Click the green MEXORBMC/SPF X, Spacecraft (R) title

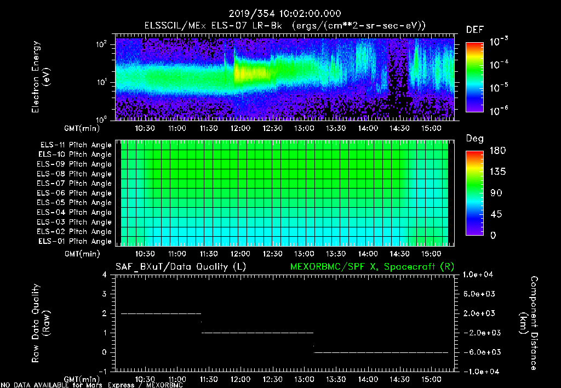click(372, 267)
